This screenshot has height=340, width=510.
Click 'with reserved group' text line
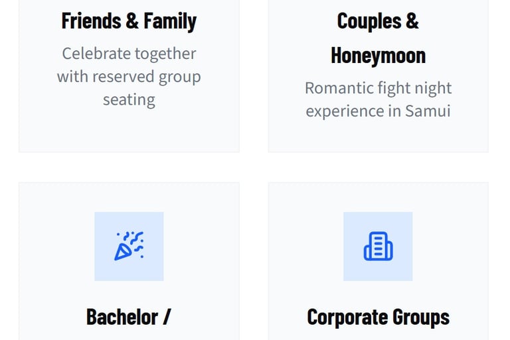[x=129, y=77]
